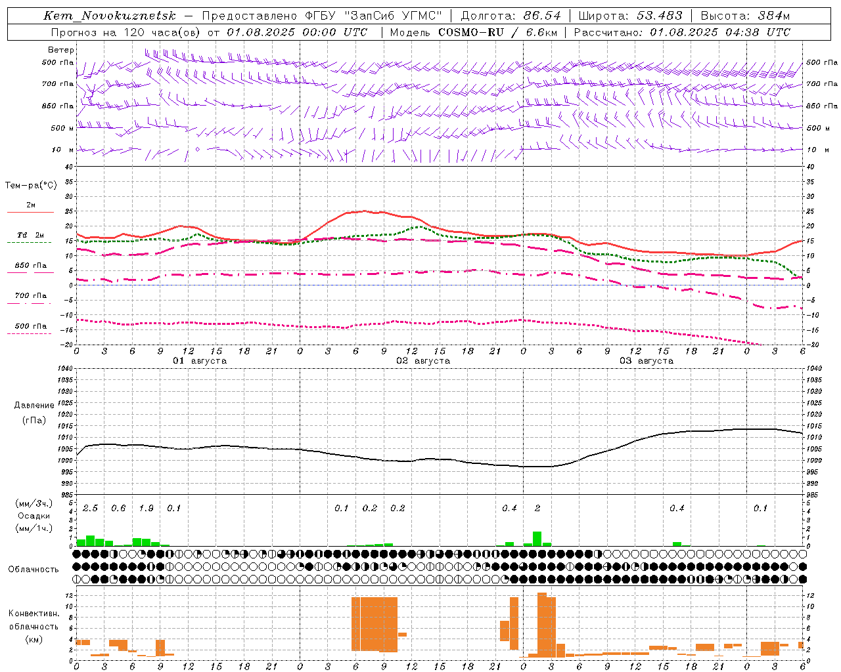
Task: Click the '(км)' convective cloud unit label
Action: click(x=34, y=639)
